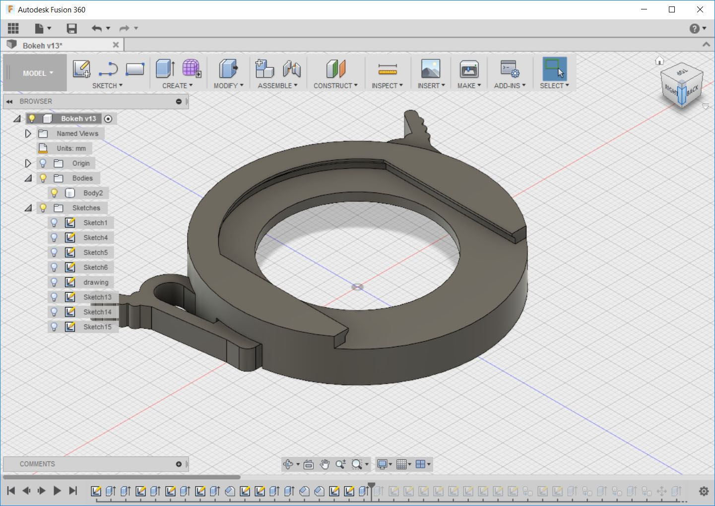Choose the Extrude tool in Create
The width and height of the screenshot is (715, 506).
165,68
